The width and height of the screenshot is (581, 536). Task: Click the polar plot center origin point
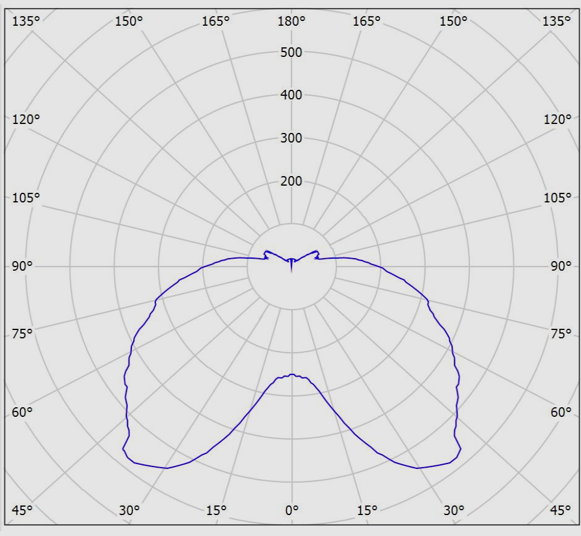pyautogui.click(x=291, y=266)
